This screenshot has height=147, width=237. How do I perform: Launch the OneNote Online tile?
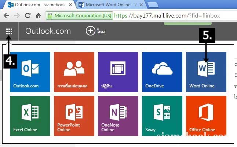point(118,116)
